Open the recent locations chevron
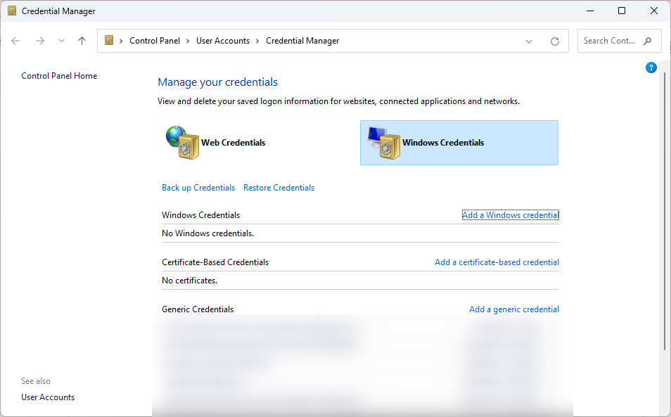Viewport: 671px width, 417px height. coord(61,41)
